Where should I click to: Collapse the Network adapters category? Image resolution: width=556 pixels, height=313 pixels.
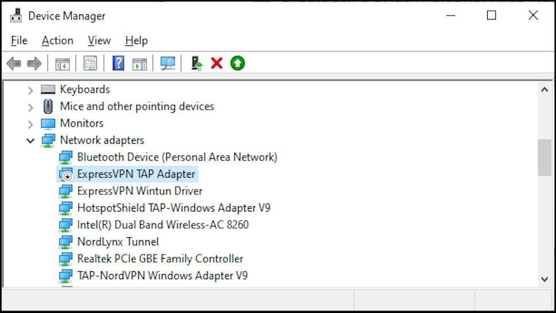[30, 140]
